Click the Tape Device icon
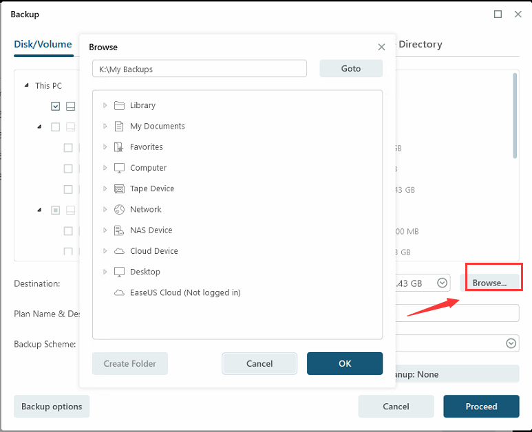 [119, 188]
